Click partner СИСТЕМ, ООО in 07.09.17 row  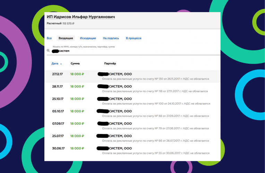coord(120,124)
